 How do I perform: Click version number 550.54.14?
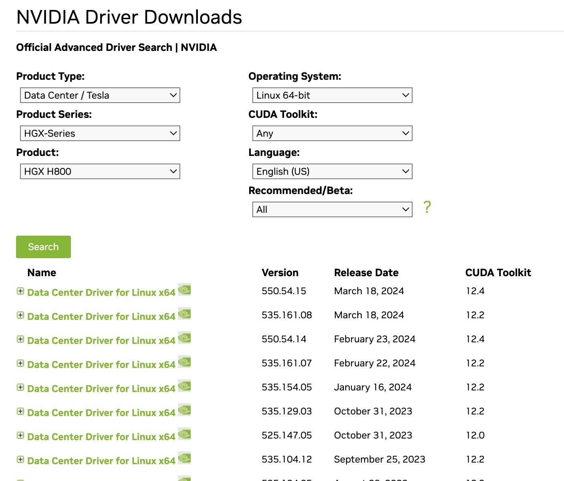click(x=284, y=339)
